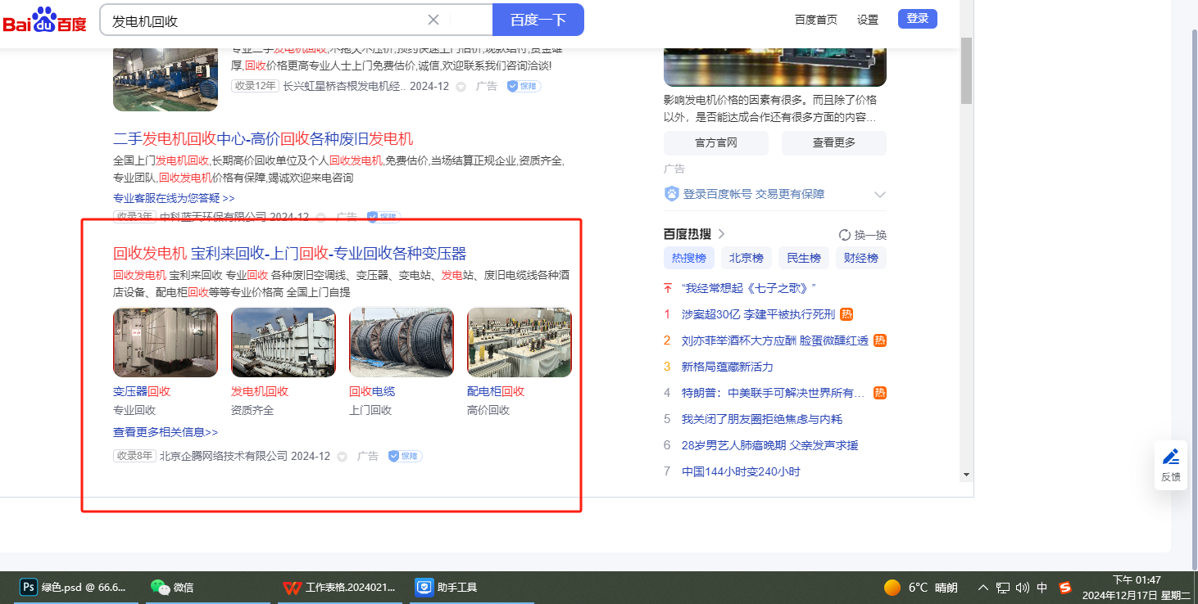
Task: Click the vertical scrollbar thumb
Action: coord(966,70)
